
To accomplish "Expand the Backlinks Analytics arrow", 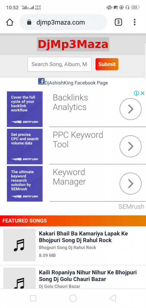I will (130, 109).
